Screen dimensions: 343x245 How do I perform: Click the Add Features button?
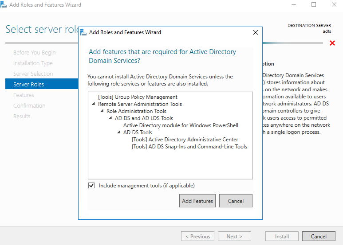(x=197, y=201)
